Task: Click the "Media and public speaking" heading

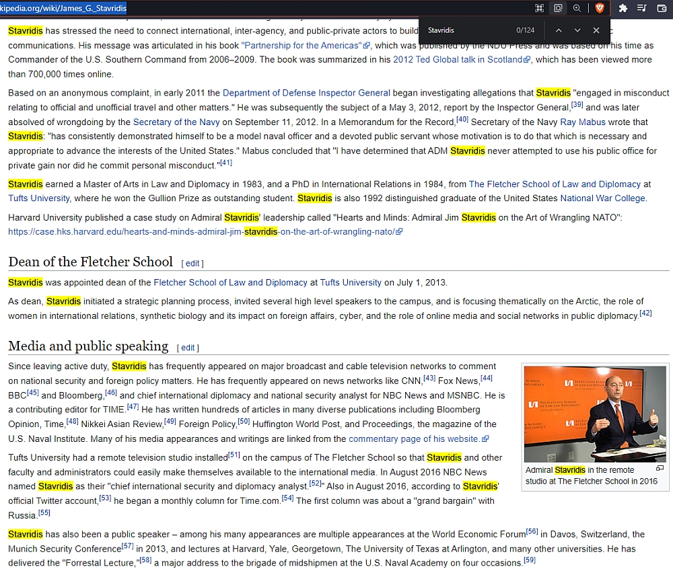Action: coord(88,346)
